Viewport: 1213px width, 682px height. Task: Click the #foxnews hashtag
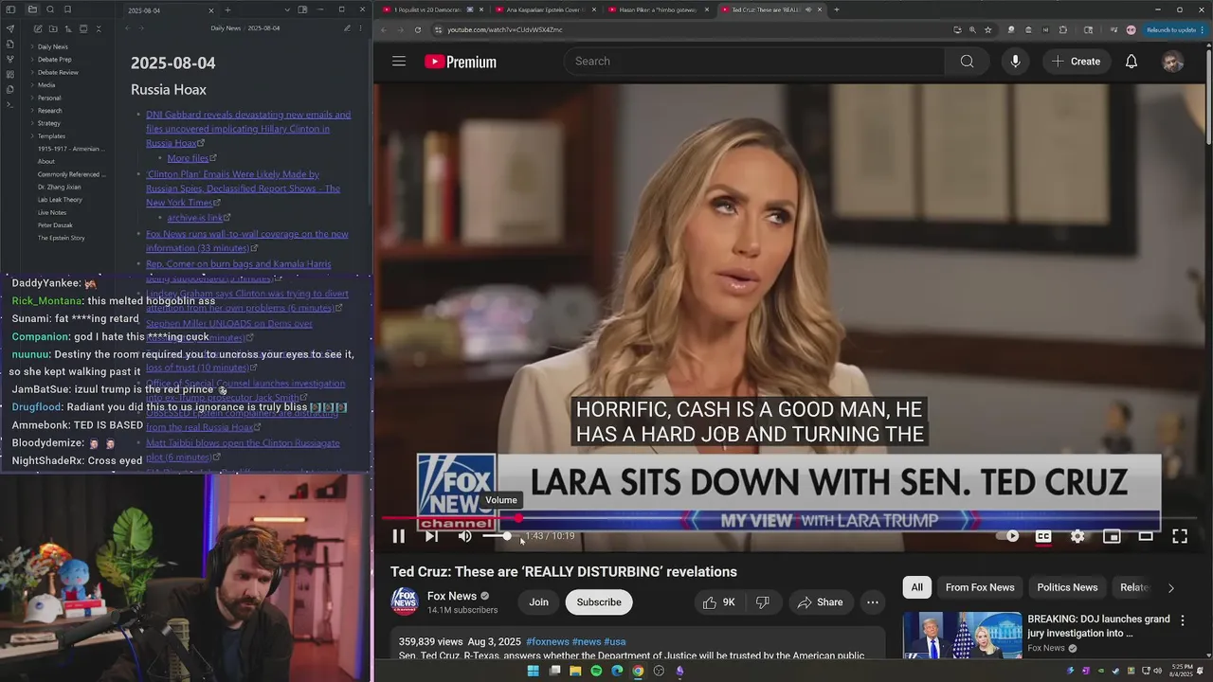click(x=548, y=641)
